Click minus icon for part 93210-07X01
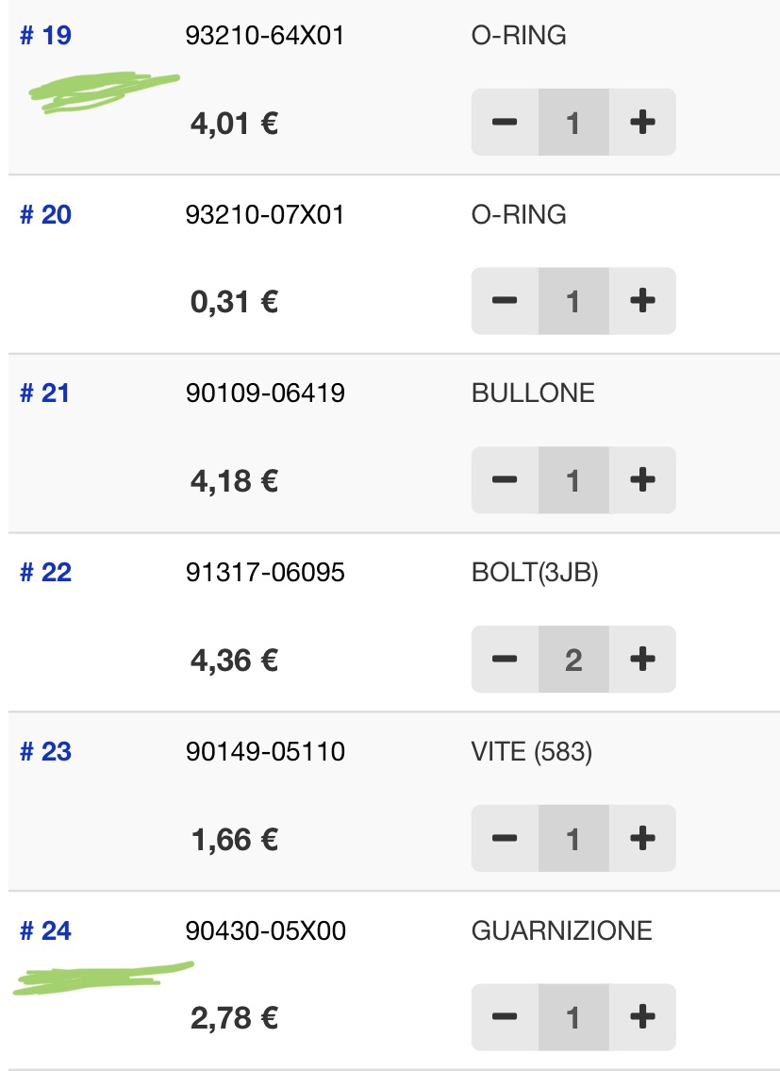 [505, 301]
